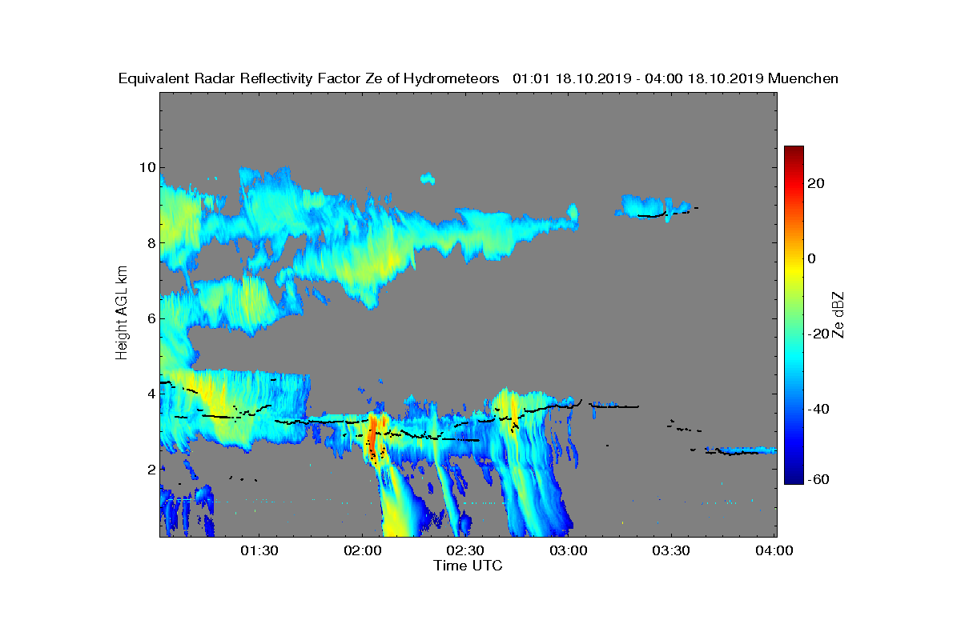The image size is (961, 640).
Task: Click the colorbar value 0
Action: click(x=813, y=258)
